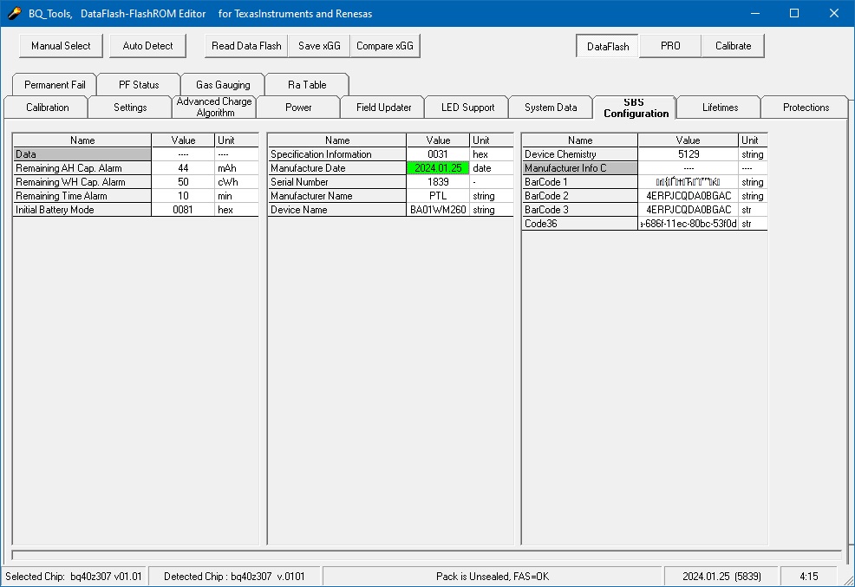Image resolution: width=855 pixels, height=587 pixels.
Task: Open the Settings tab
Action: coord(130,108)
